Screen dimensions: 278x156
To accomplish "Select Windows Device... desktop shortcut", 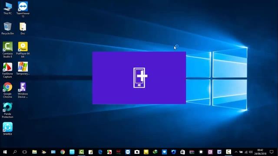I will click(x=23, y=90).
